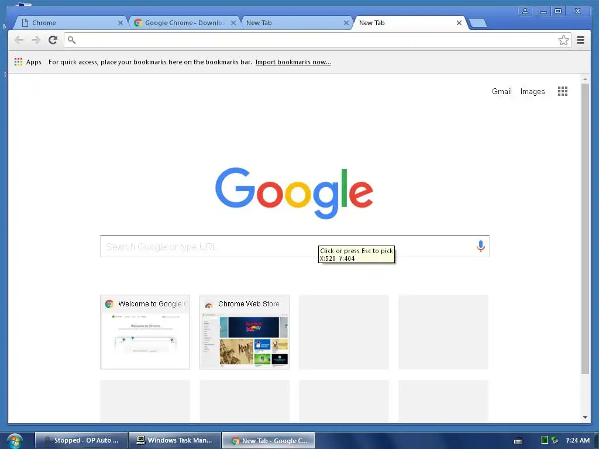Open the Chrome user profile button
The image size is (599, 449).
tap(525, 11)
